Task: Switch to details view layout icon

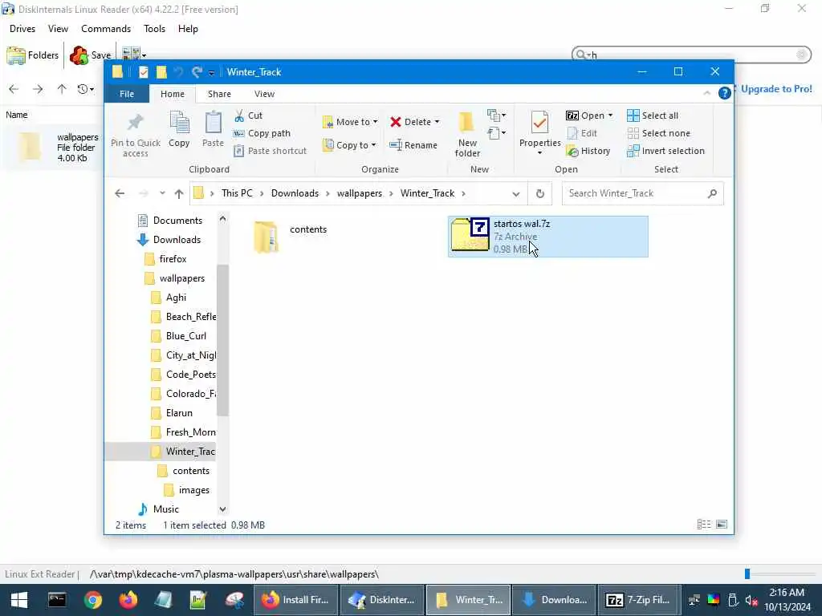Action: point(704,525)
